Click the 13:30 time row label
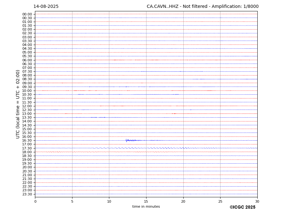The image size is (292, 219). [x=27, y=118]
